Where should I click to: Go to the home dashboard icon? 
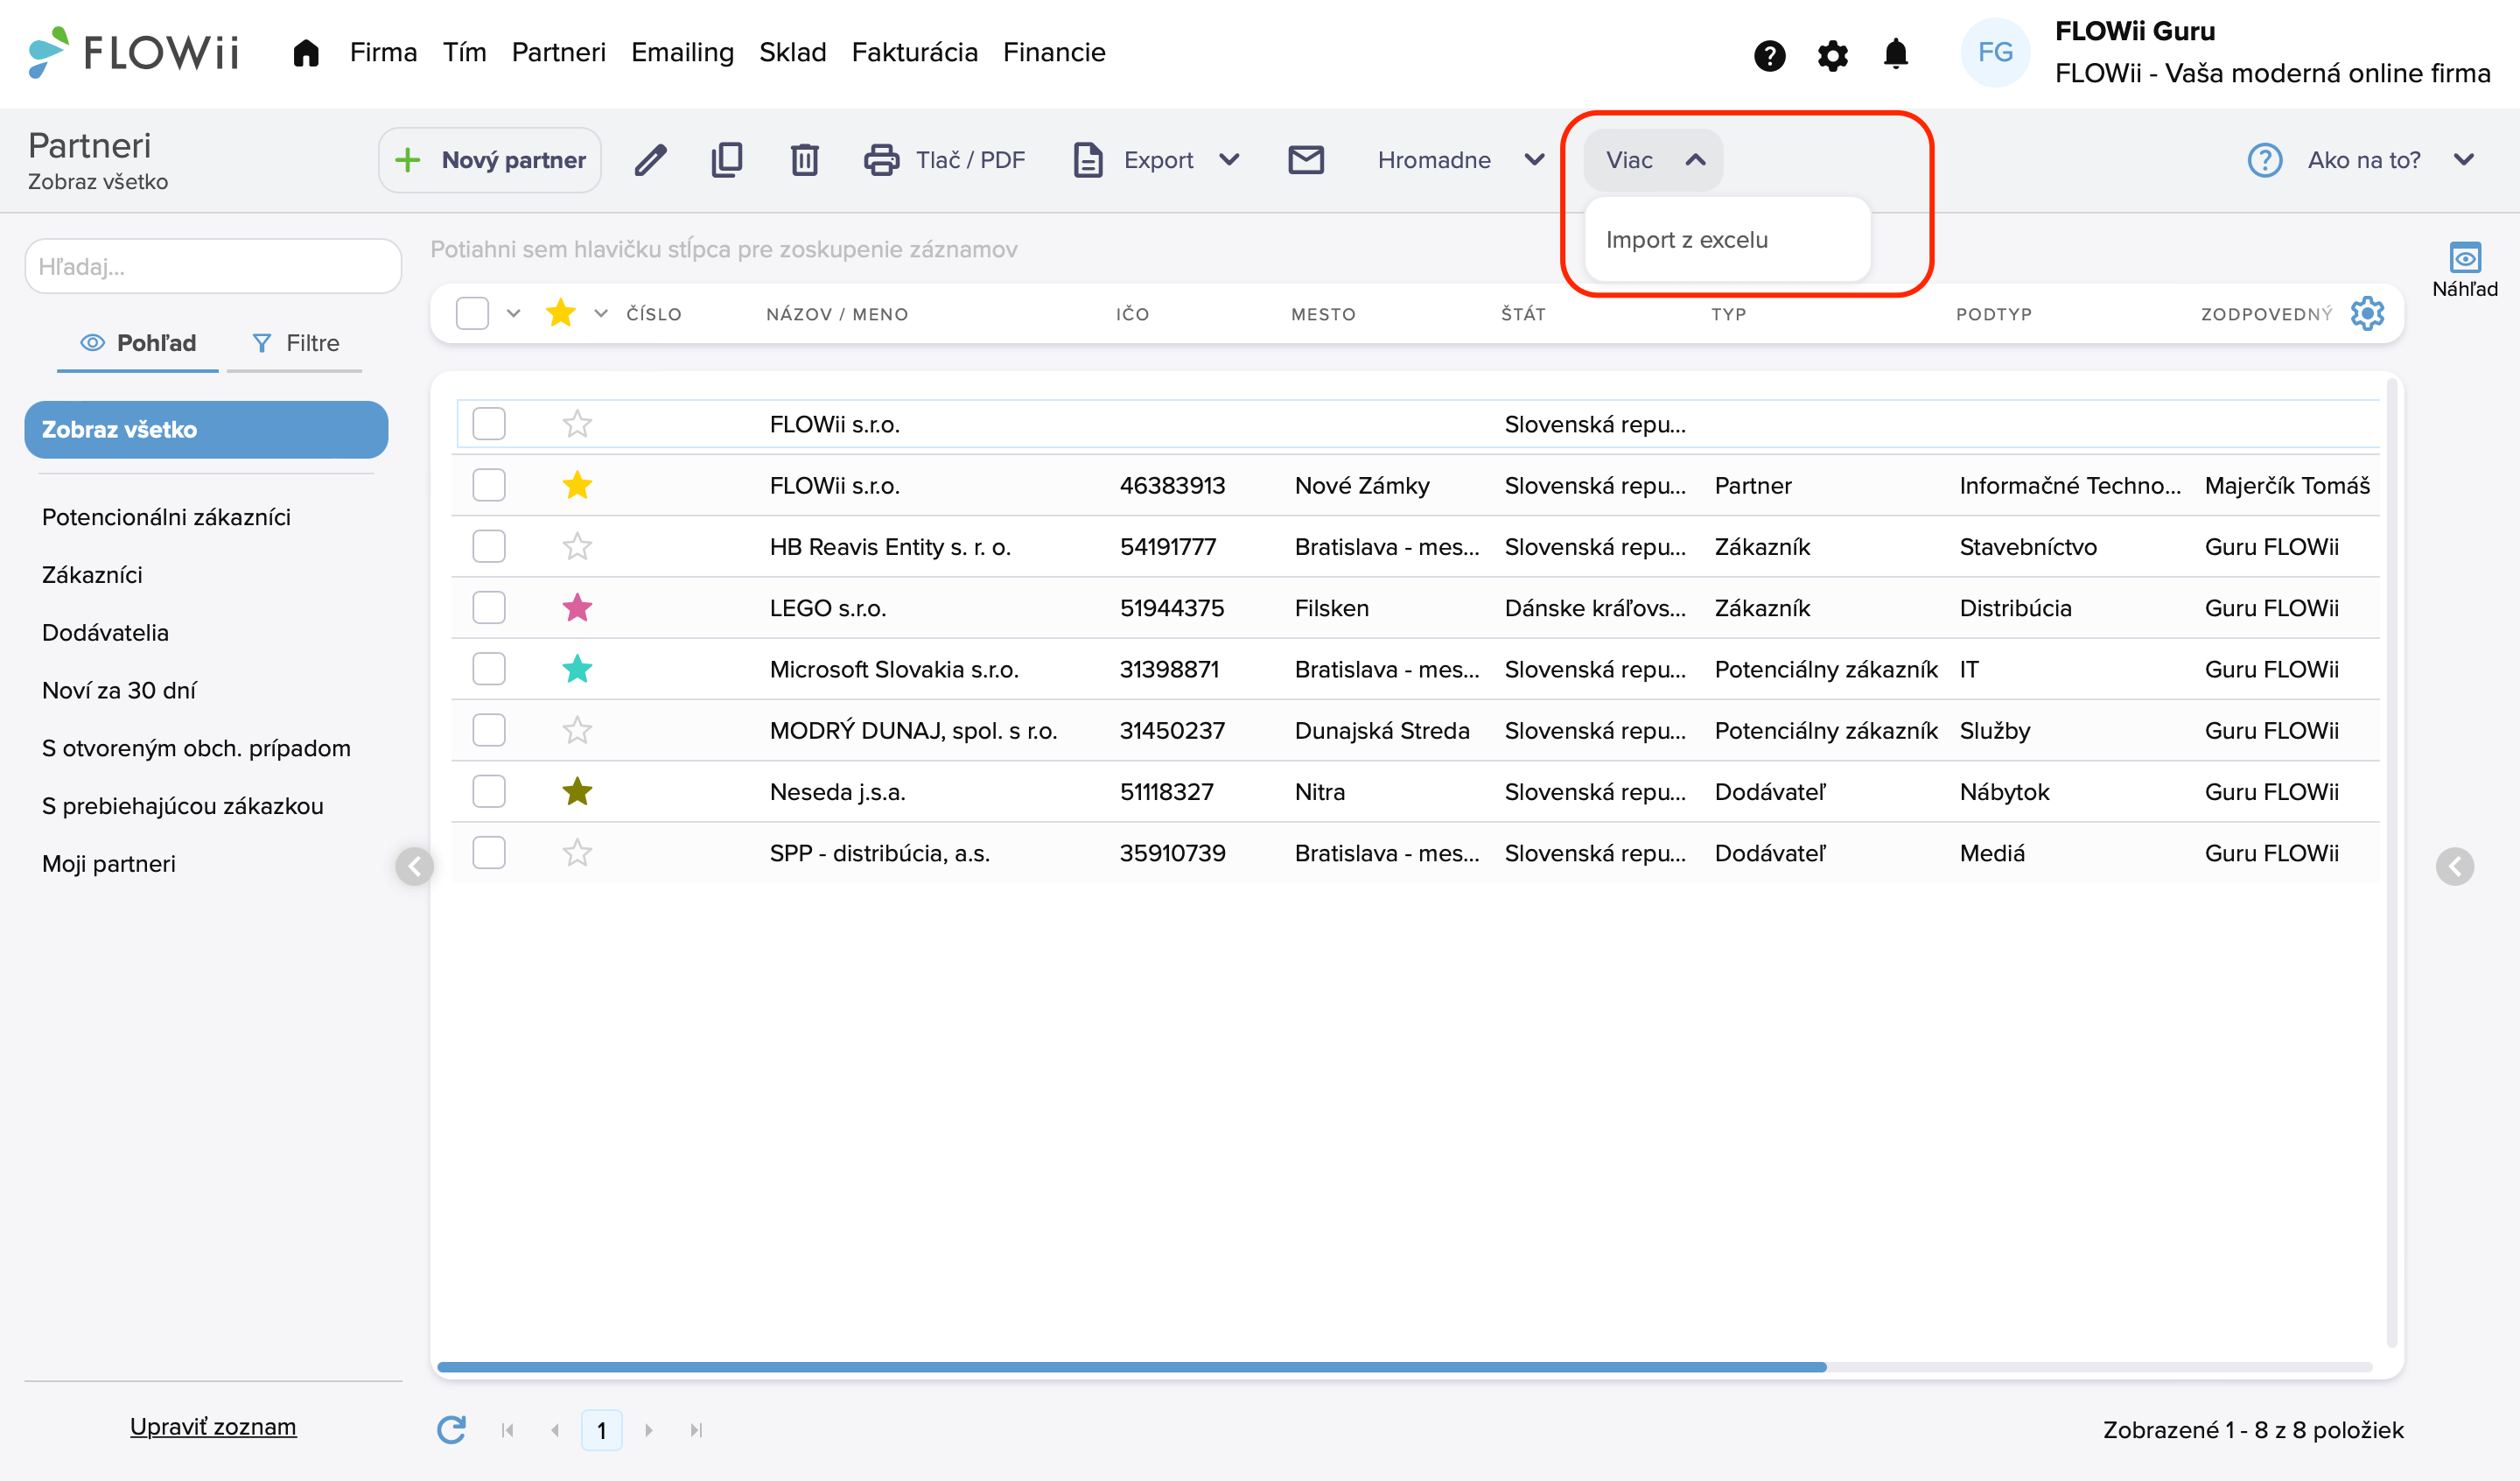click(306, 53)
